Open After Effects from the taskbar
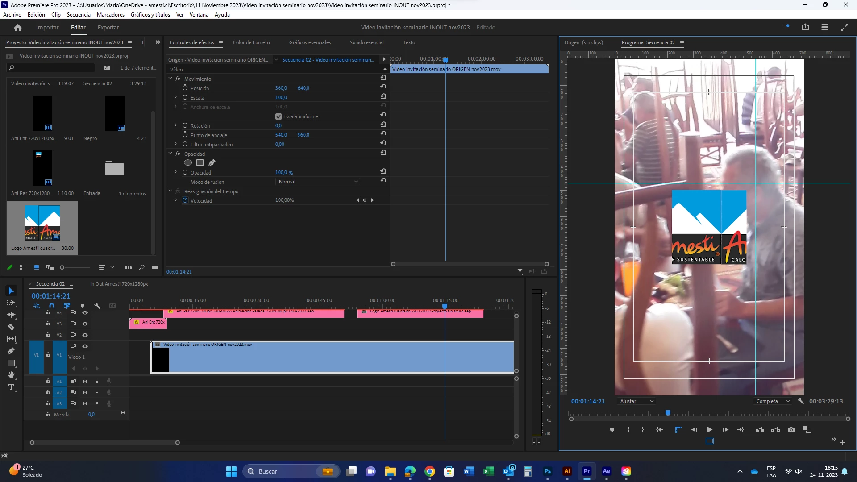857x482 pixels. click(x=606, y=471)
